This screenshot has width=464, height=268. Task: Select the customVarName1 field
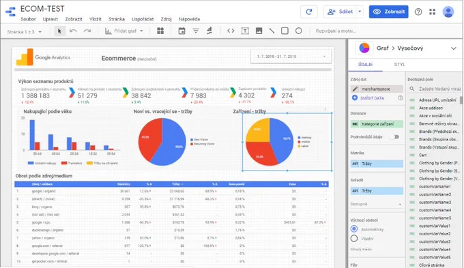tap(435, 187)
